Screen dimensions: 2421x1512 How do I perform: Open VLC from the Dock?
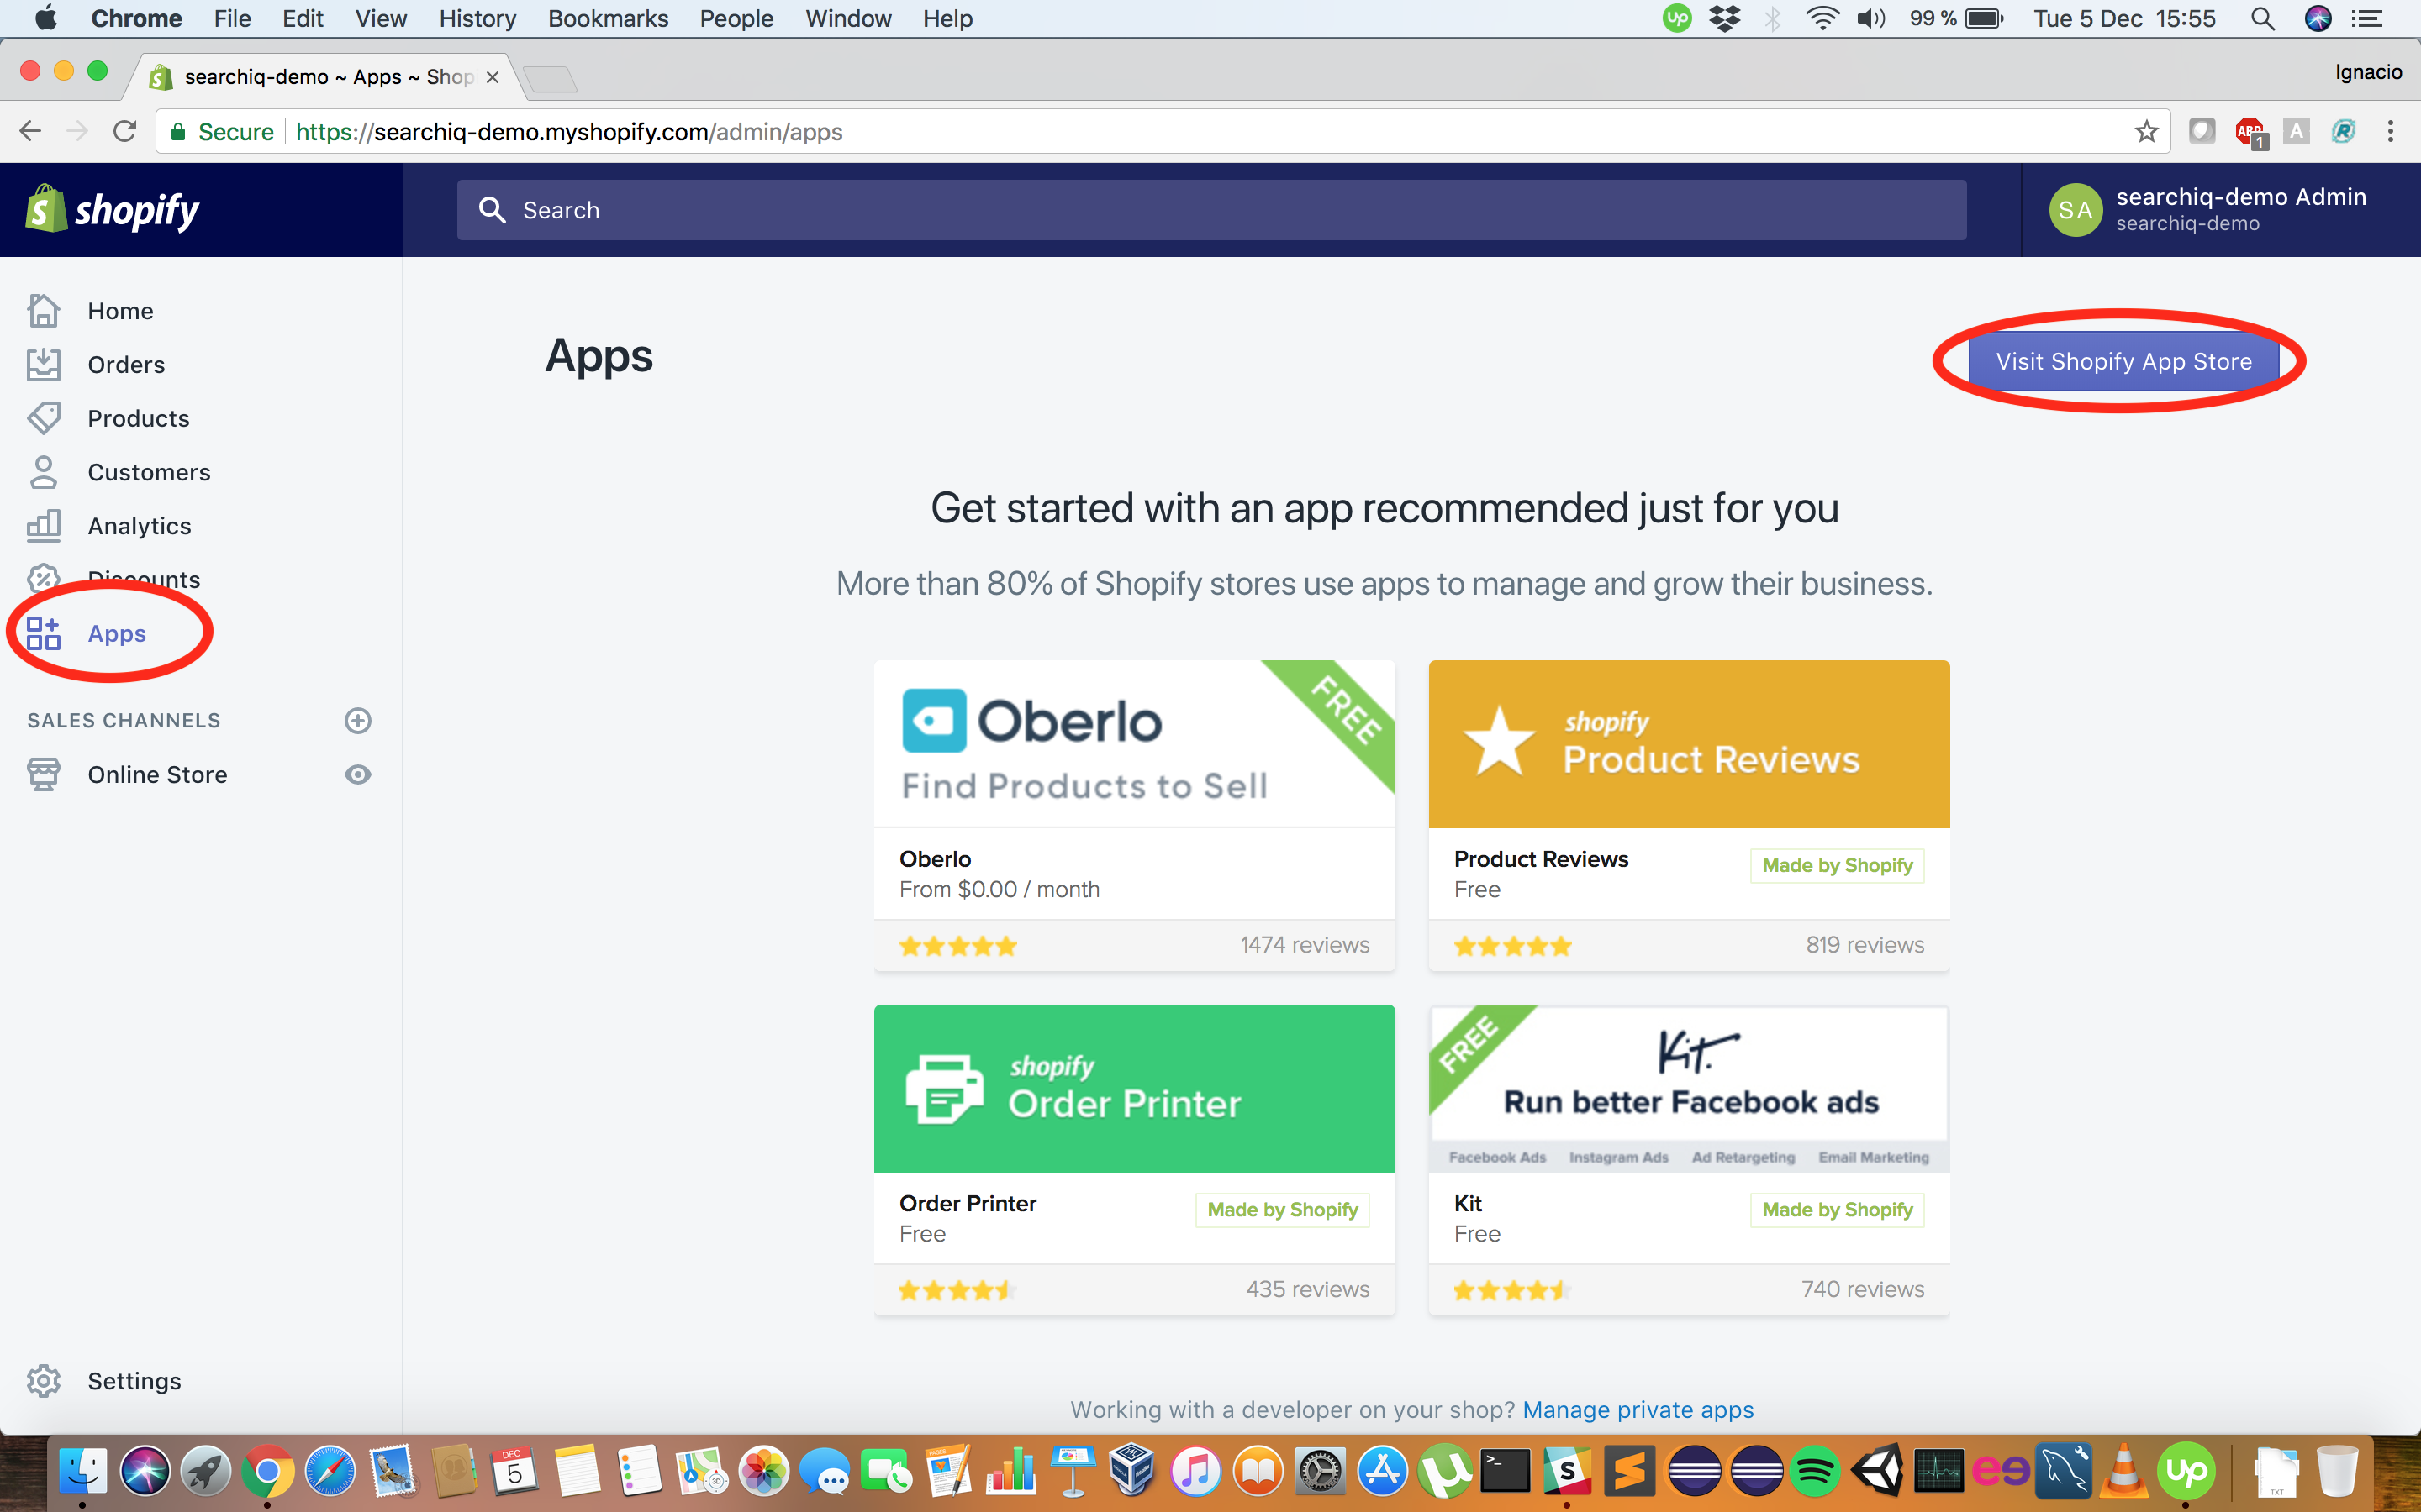click(2123, 1471)
